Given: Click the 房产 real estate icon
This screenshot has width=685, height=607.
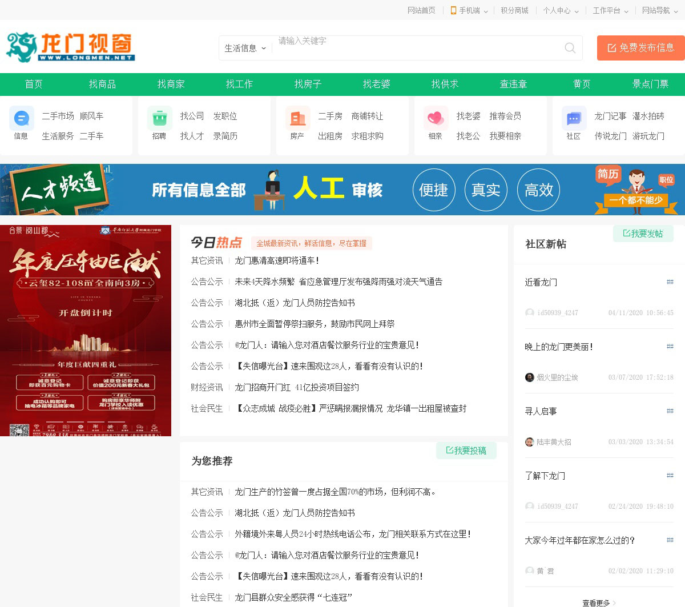Looking at the screenshot, I should coord(297,119).
